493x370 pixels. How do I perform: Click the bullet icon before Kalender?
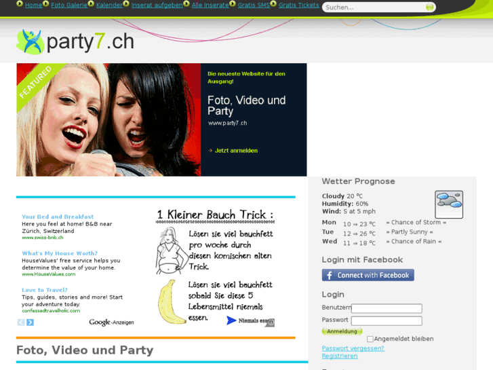click(x=91, y=4)
